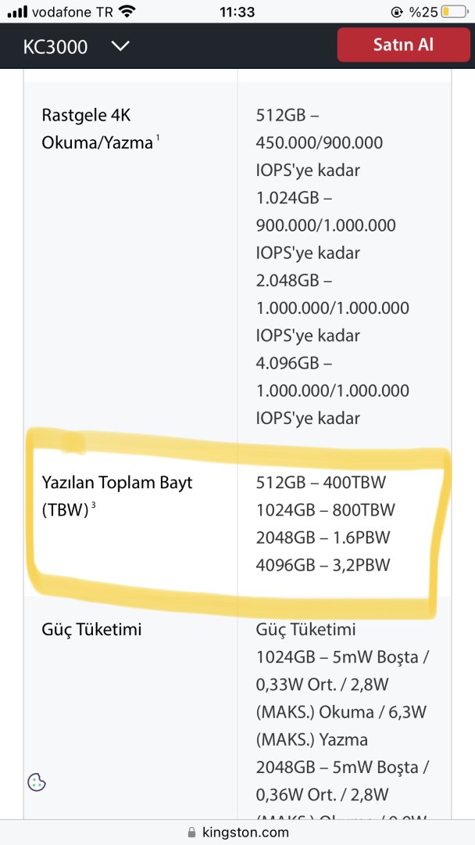Tap the 11:33 clock in status bar

(x=237, y=12)
